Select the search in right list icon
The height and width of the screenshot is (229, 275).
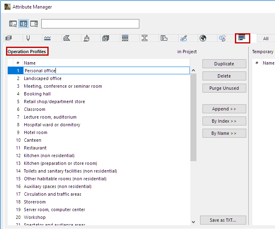[x=34, y=24]
